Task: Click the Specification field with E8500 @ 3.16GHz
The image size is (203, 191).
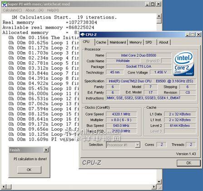Action: [151, 81]
